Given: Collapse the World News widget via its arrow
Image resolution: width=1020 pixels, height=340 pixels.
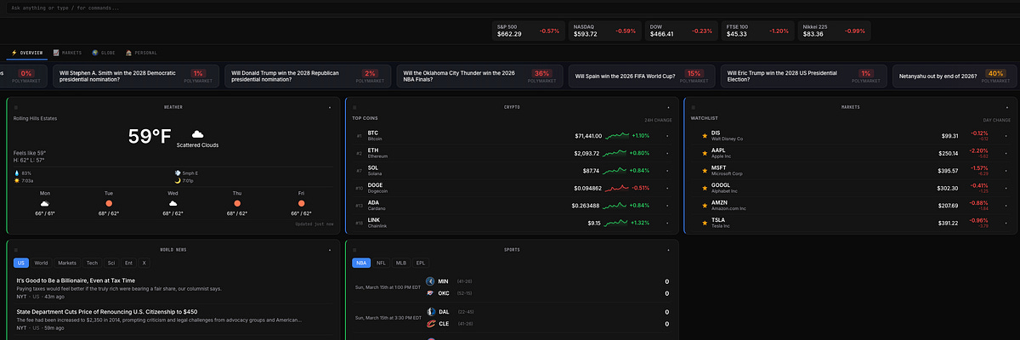Looking at the screenshot, I should coord(329,250).
